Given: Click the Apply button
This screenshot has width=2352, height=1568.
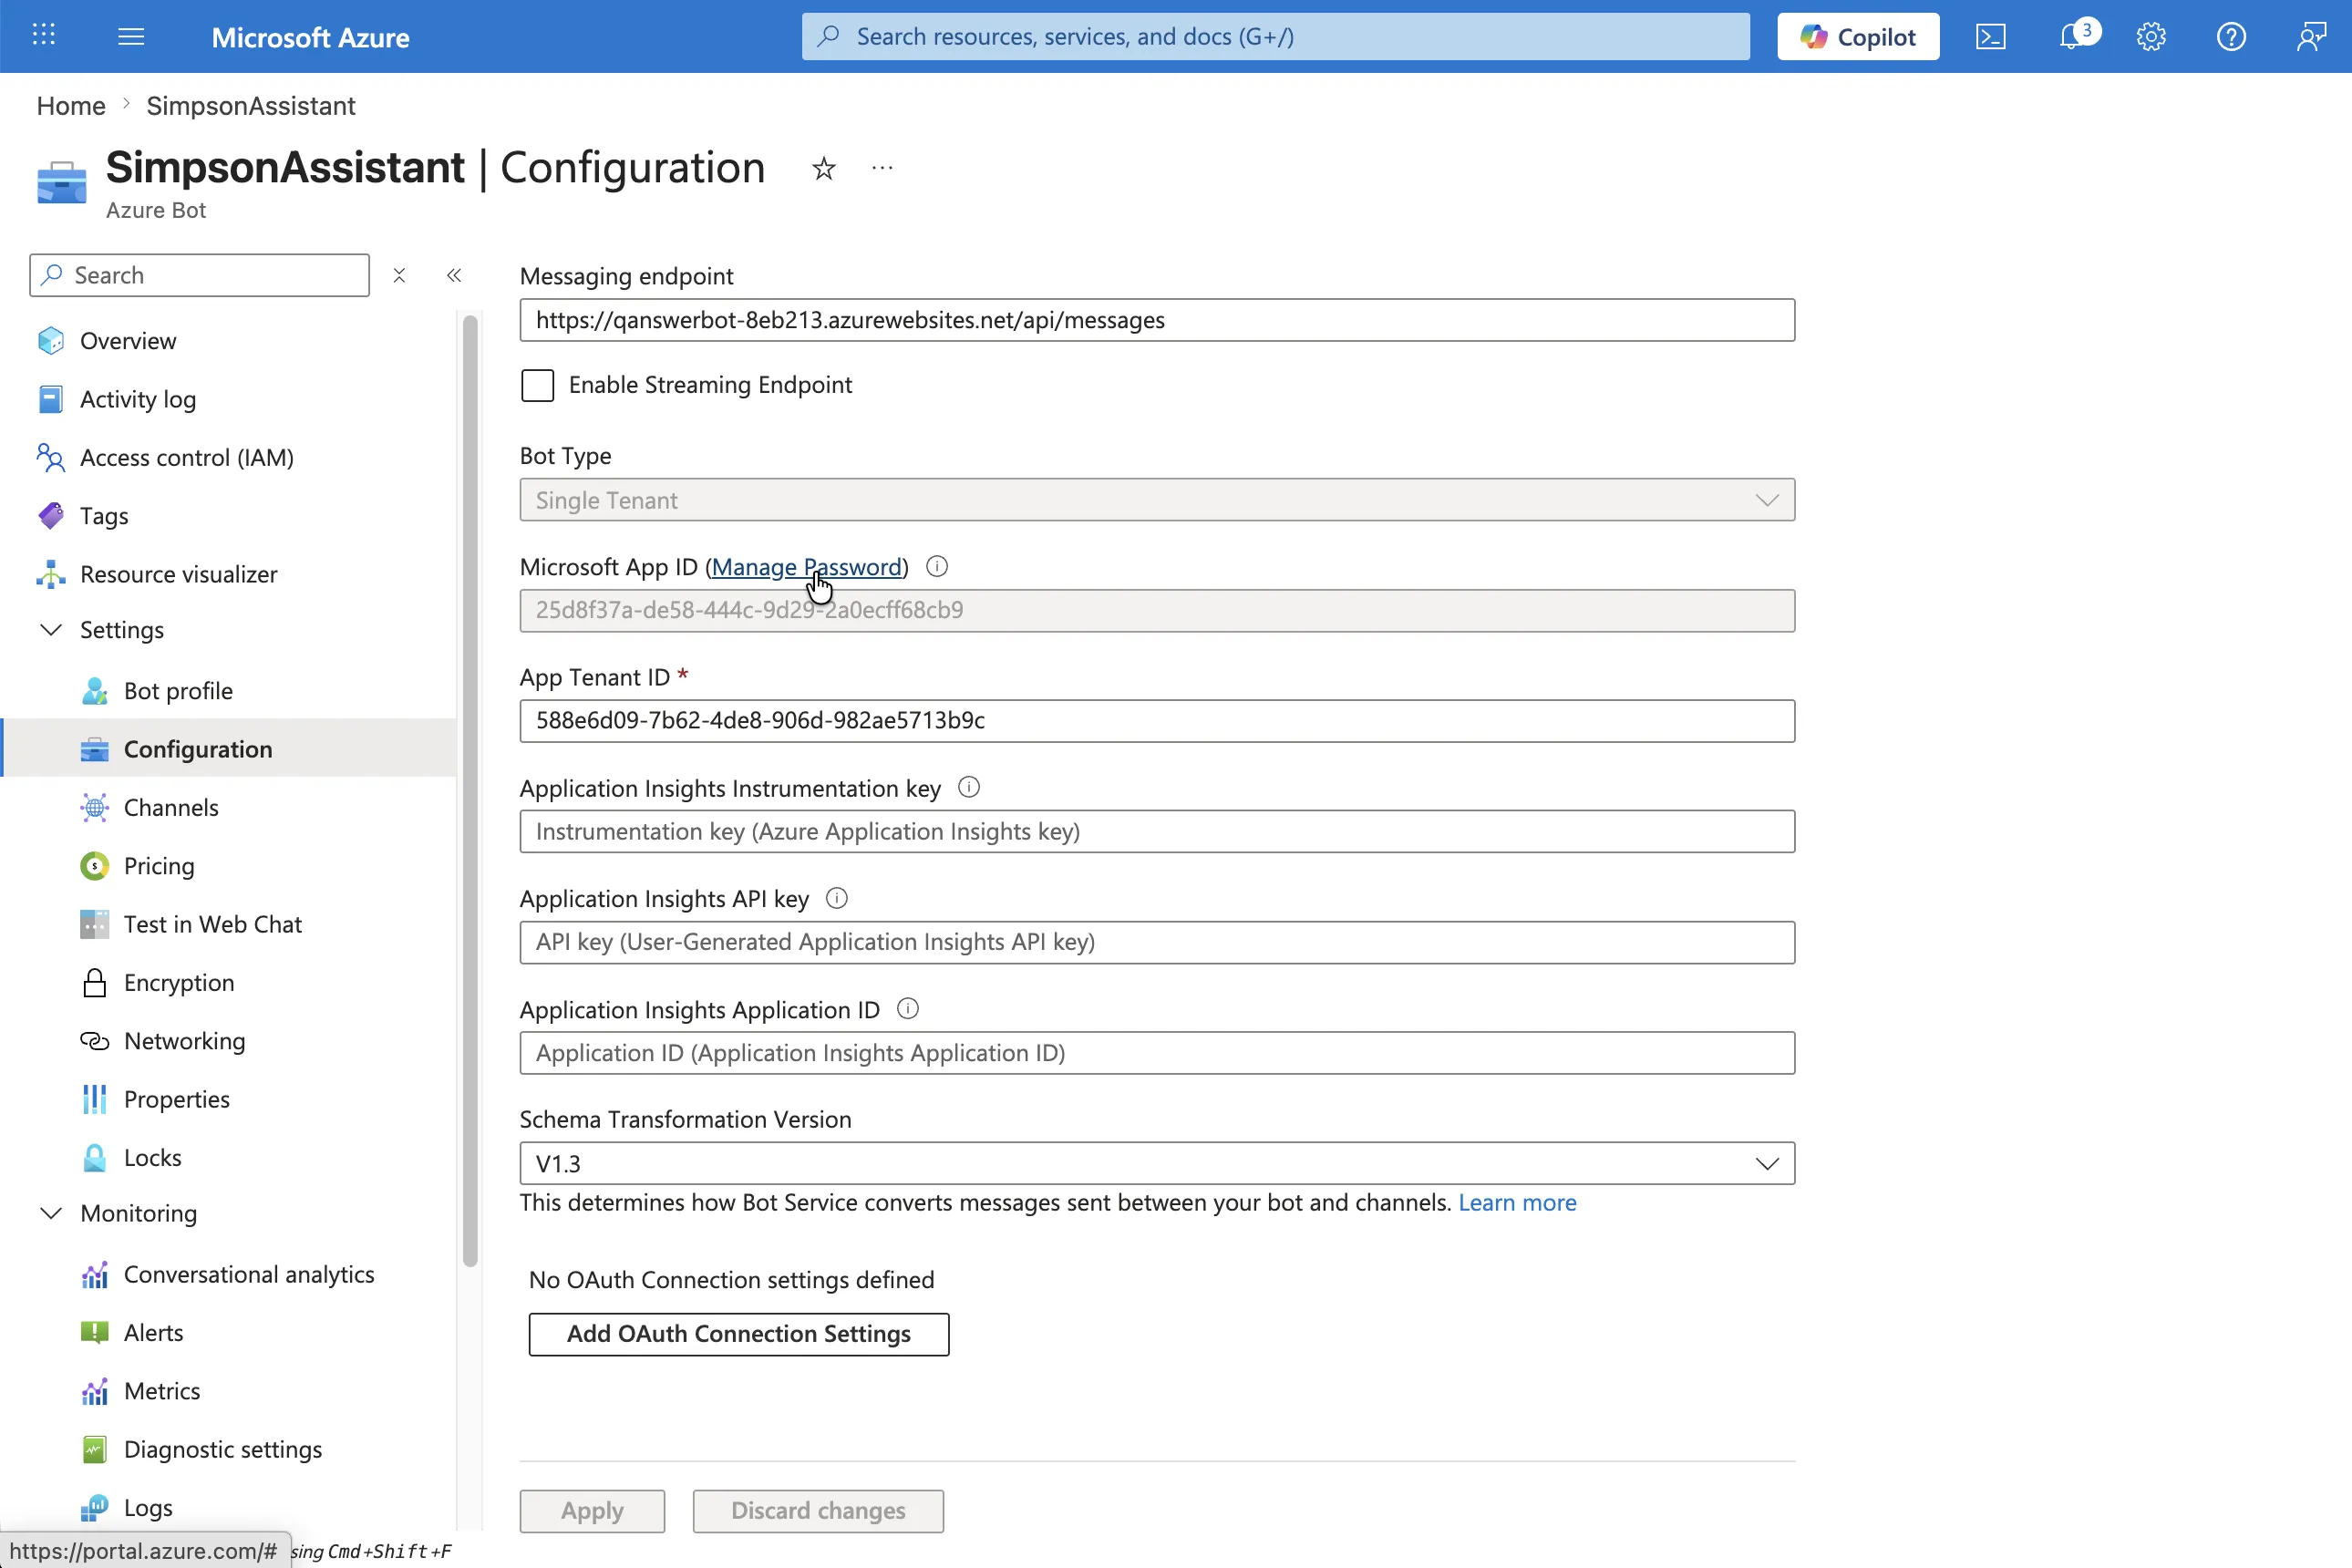Looking at the screenshot, I should (592, 1511).
